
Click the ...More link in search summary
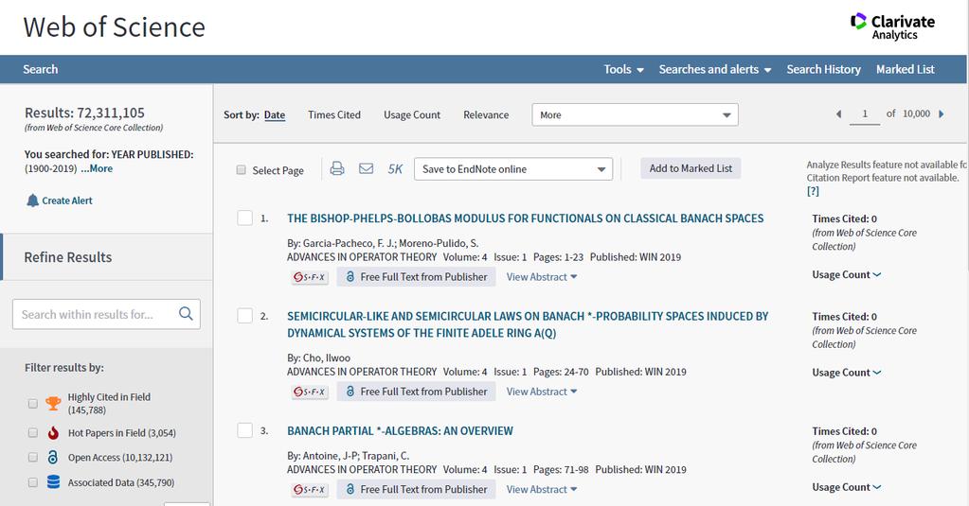97,168
